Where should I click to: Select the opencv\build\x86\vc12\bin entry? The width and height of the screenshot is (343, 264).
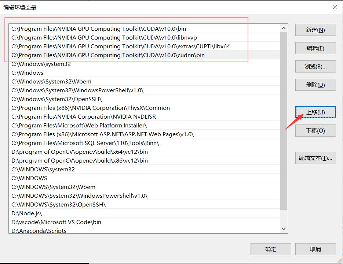click(x=145, y=160)
